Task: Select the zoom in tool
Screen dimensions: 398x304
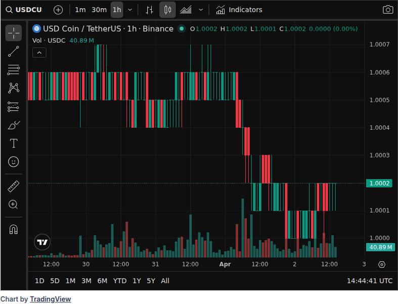Action: 14,205
